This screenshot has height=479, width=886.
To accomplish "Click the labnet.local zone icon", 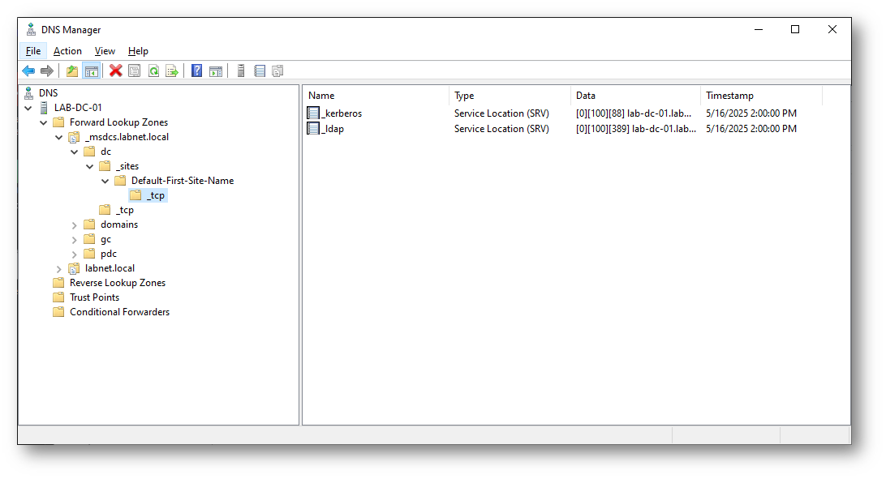I will [x=74, y=268].
